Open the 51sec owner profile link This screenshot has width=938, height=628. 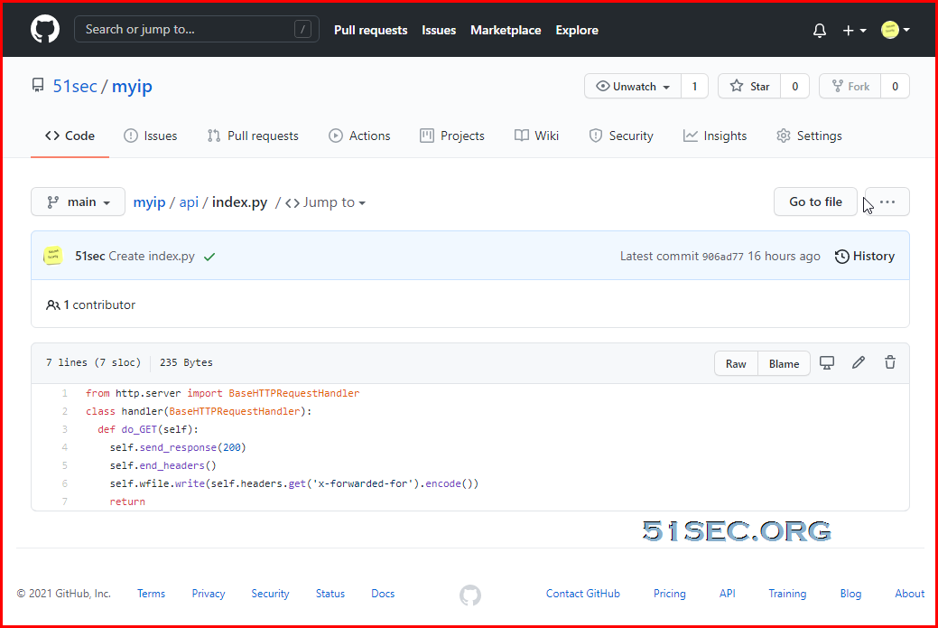(x=75, y=86)
